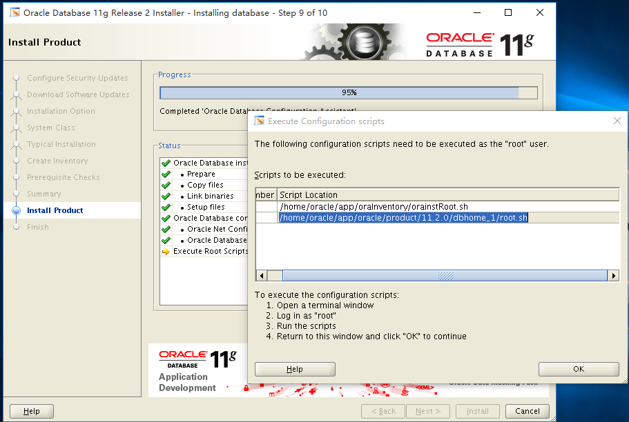Viewport: 629px width, 422px height.
Task: Maximize the Oracle installer window
Action: 508,12
